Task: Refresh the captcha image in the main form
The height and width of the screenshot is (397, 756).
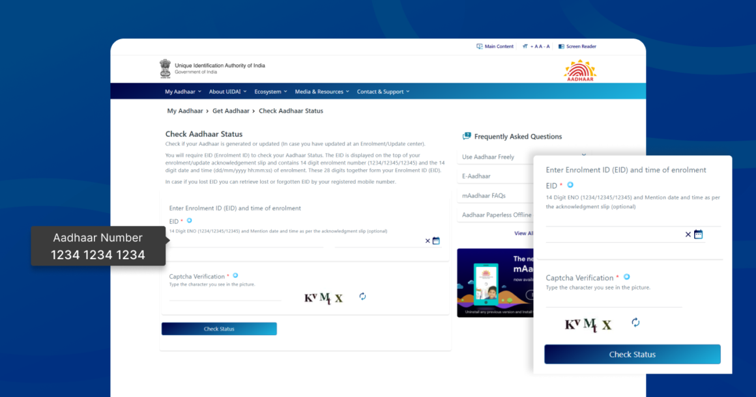Action: click(x=362, y=297)
